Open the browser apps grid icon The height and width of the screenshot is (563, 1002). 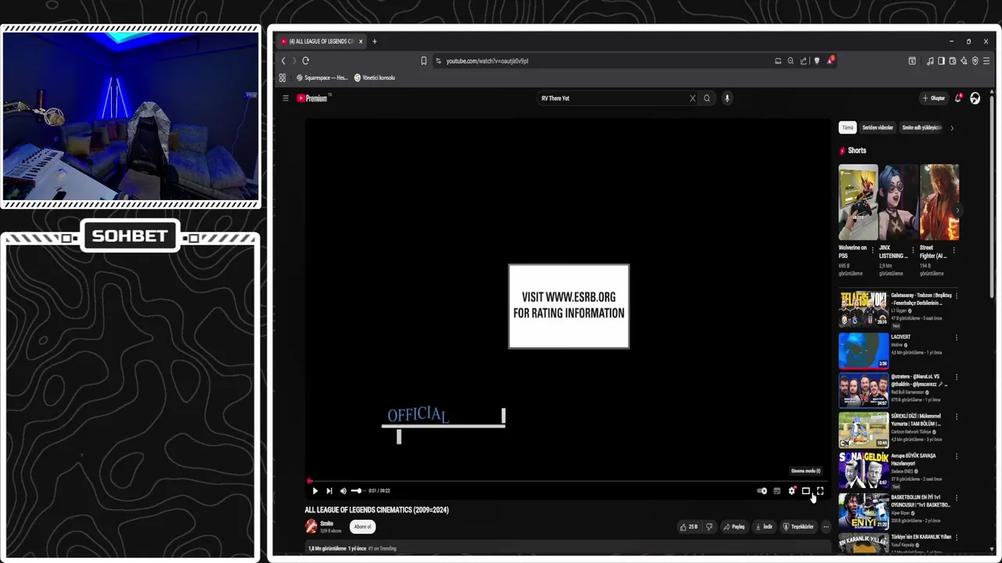tap(283, 78)
